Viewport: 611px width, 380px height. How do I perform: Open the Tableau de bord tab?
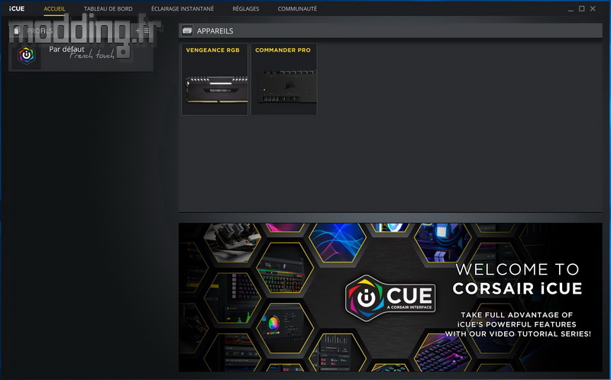(x=108, y=8)
